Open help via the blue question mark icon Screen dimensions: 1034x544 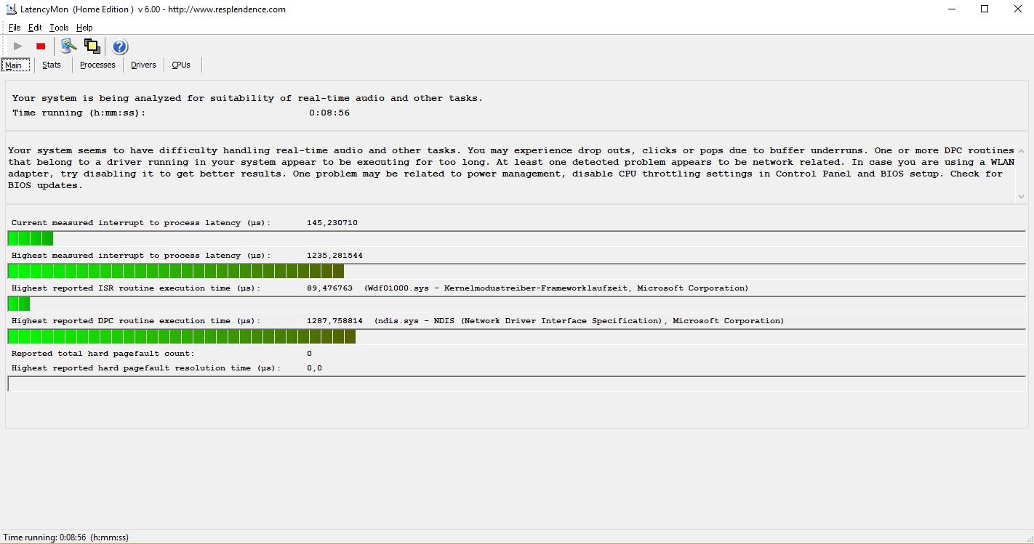120,46
